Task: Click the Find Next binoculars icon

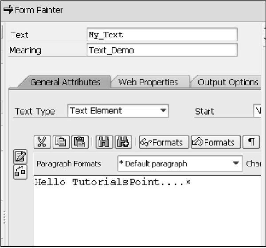Action: click(x=123, y=142)
